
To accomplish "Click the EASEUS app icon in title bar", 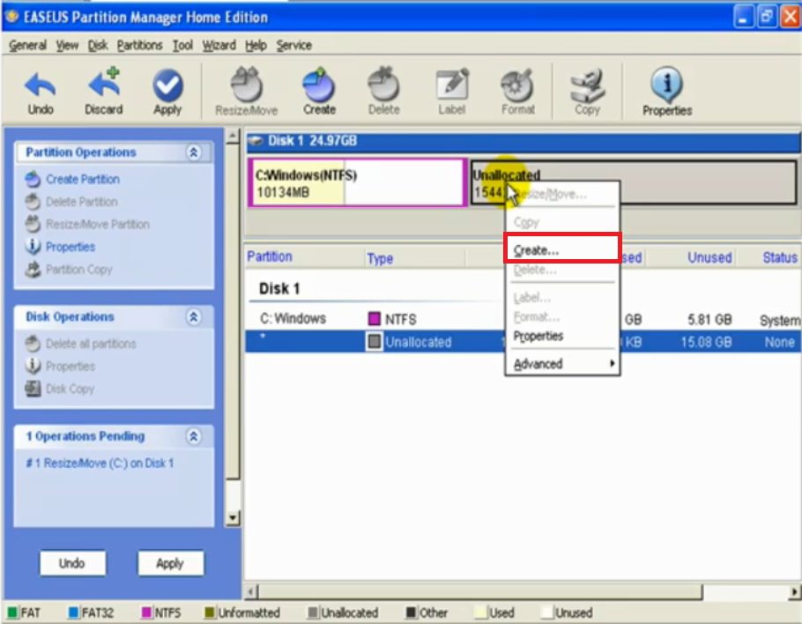I will tap(11, 17).
